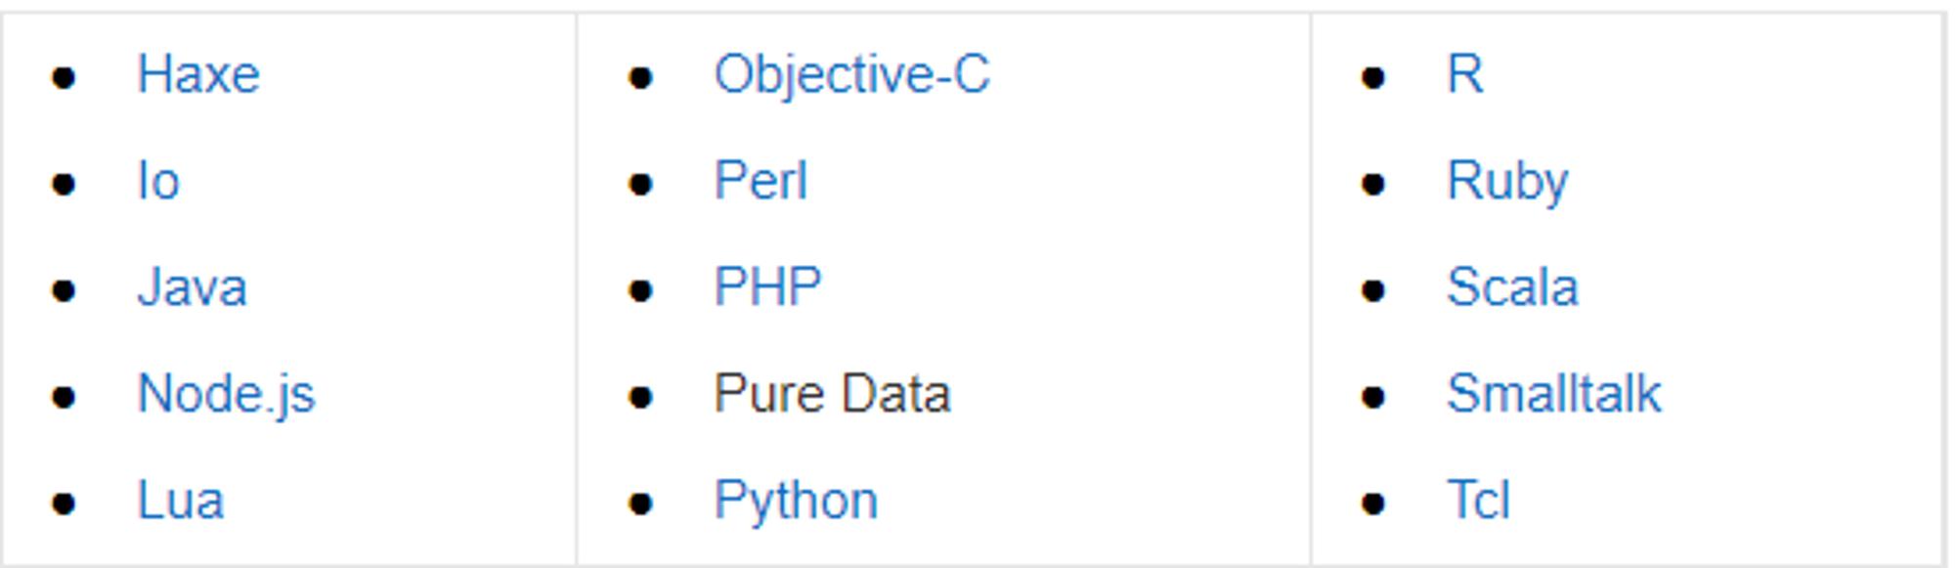Screen dimensions: 1955x568
Task: Open the Objective-C link
Action: point(852,74)
